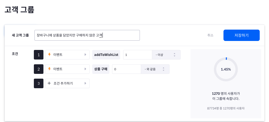This screenshot has height=122, width=269.
Task: Click the 상품 구매 event label
Action: click(101, 69)
